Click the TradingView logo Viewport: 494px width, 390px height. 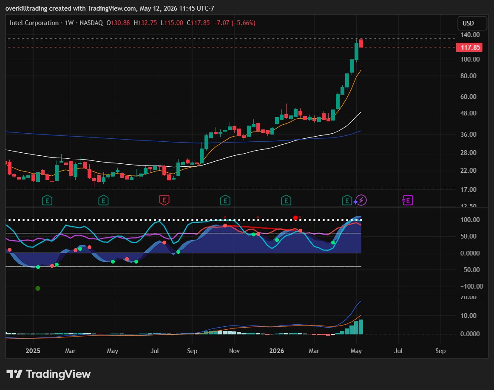tap(48, 374)
